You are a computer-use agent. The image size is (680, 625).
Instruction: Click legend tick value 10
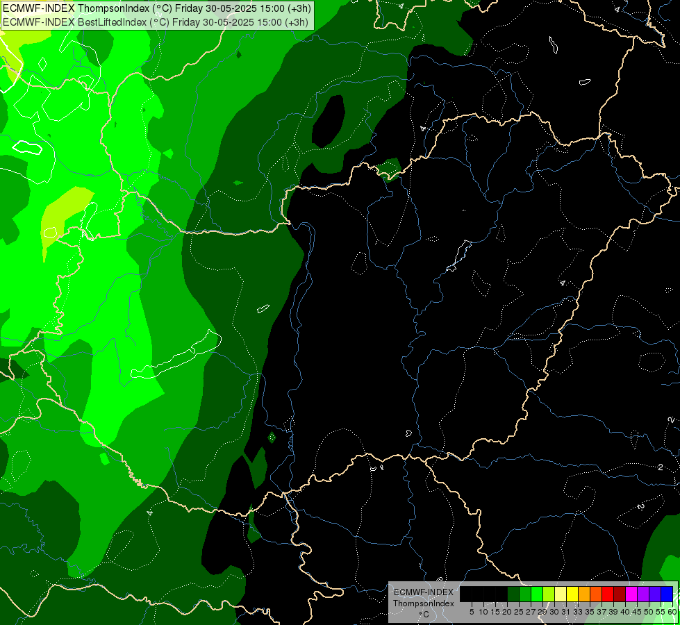point(483,612)
